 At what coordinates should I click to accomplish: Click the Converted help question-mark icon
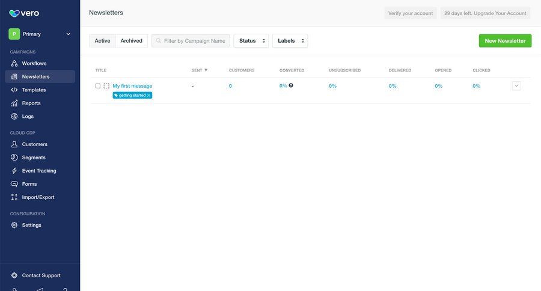point(291,85)
